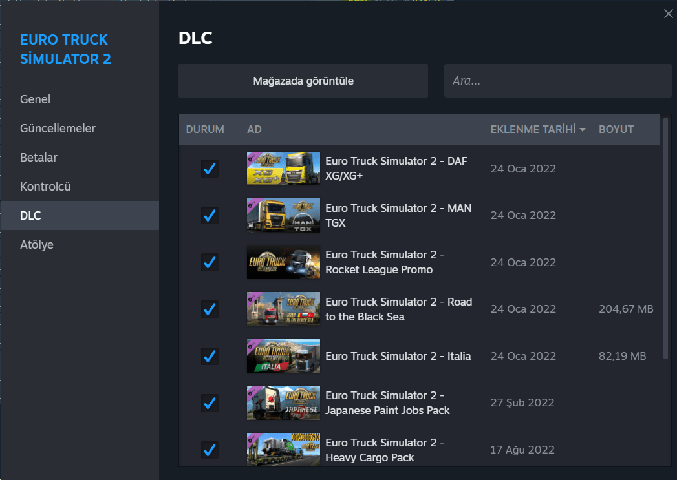Sort by the AD column header
677x480 pixels.
[x=254, y=129]
